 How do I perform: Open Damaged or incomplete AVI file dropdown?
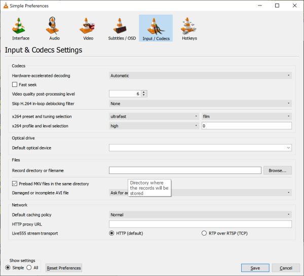(200, 193)
